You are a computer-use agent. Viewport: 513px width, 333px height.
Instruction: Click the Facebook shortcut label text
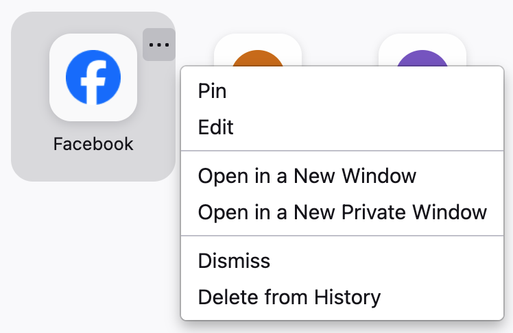(93, 145)
